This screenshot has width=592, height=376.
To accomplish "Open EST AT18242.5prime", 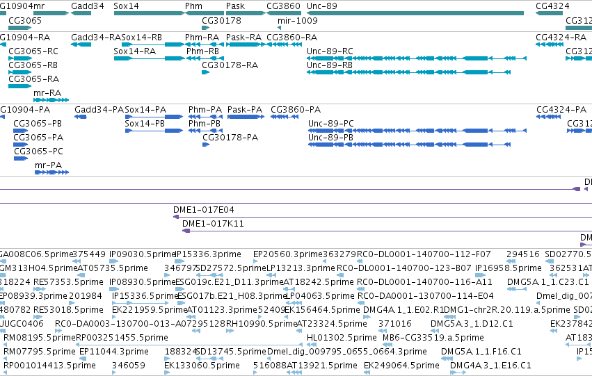I will pyautogui.click(x=319, y=282).
